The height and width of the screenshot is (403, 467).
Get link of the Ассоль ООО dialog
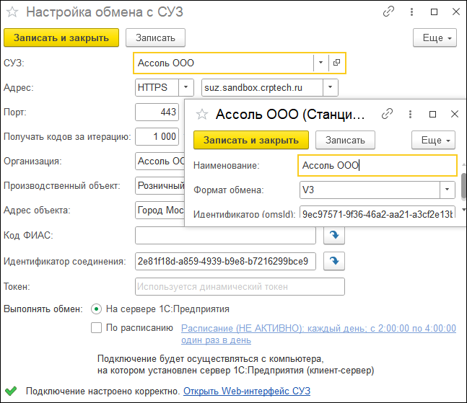[387, 114]
